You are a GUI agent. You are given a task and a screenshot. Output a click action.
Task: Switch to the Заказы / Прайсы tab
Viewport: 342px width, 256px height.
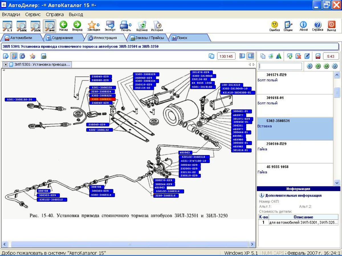[147, 38]
